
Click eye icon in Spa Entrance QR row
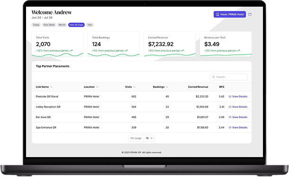click(230, 128)
